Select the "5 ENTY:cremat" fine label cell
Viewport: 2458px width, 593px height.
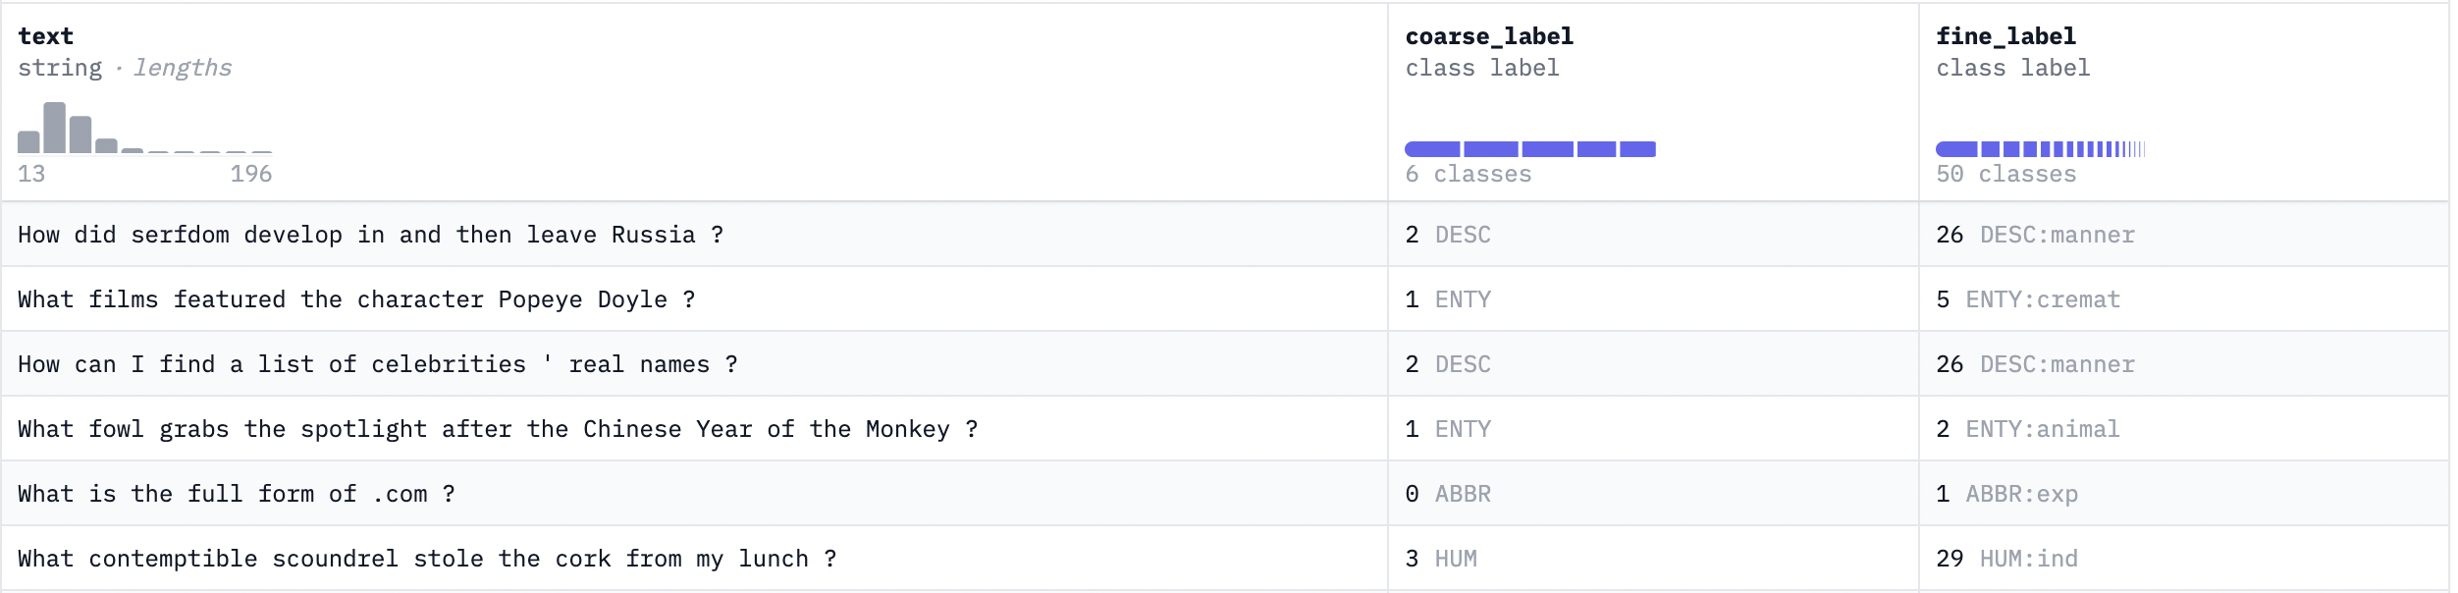click(2027, 299)
